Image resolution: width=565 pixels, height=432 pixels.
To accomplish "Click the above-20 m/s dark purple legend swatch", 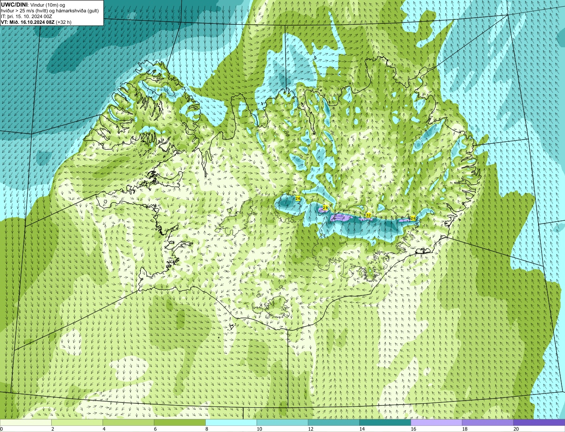I will (x=539, y=422).
